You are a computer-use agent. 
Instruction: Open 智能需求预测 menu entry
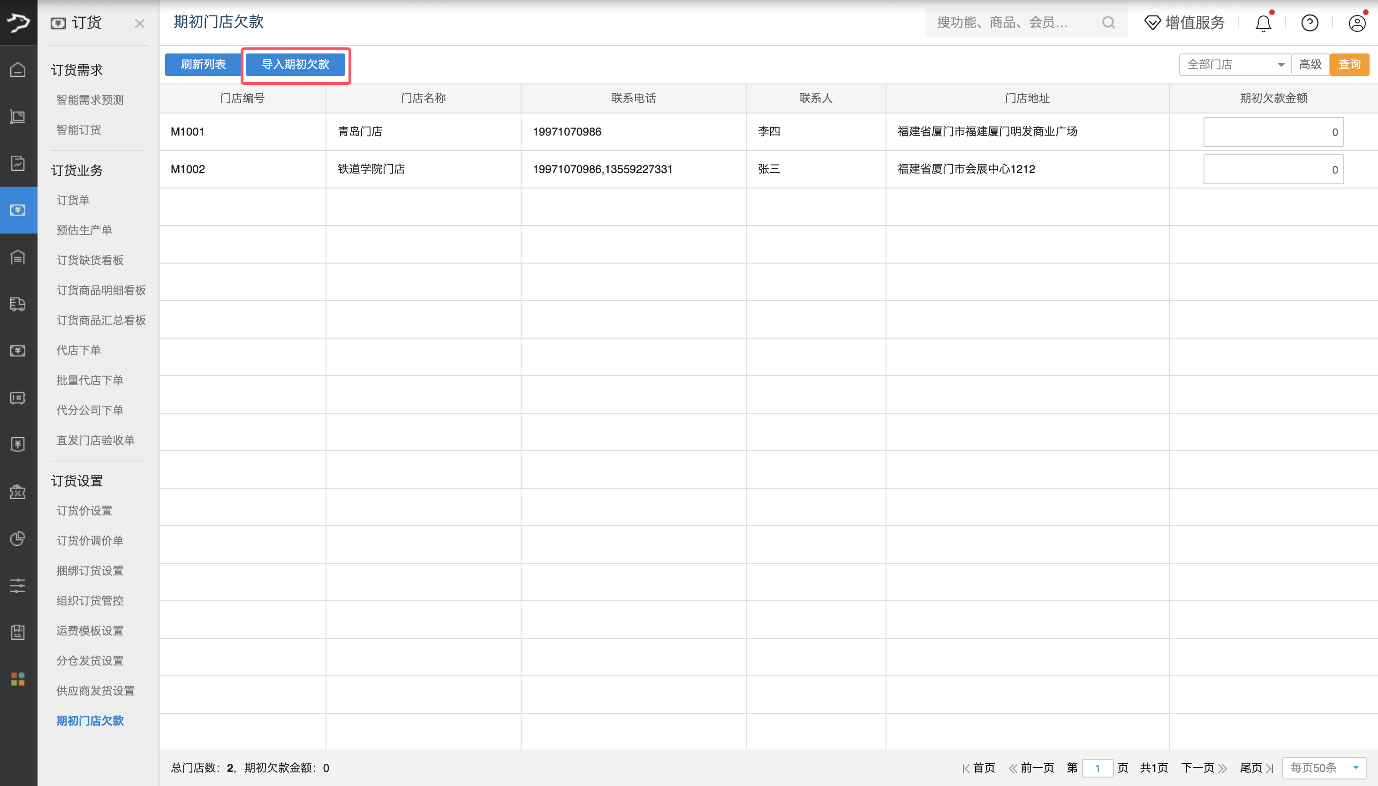coord(90,100)
